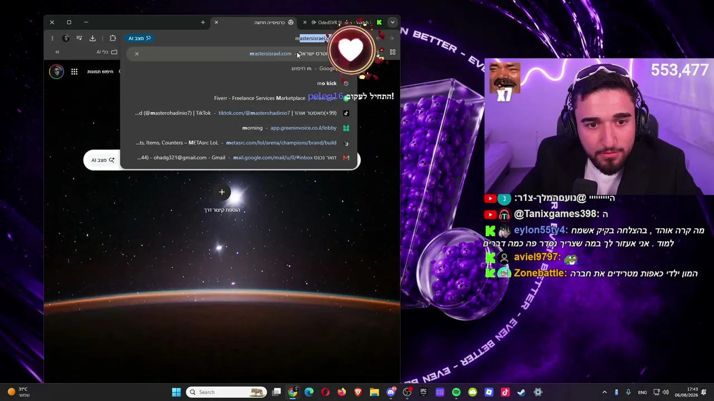Open the AI tools bookmarks folder

point(107,52)
